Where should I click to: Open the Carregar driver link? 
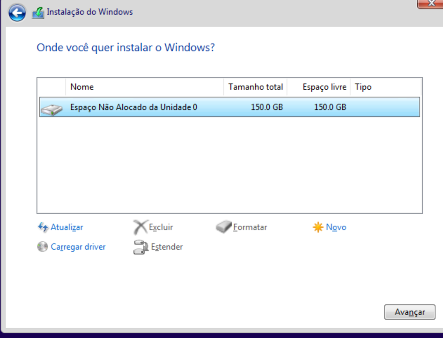coord(78,247)
